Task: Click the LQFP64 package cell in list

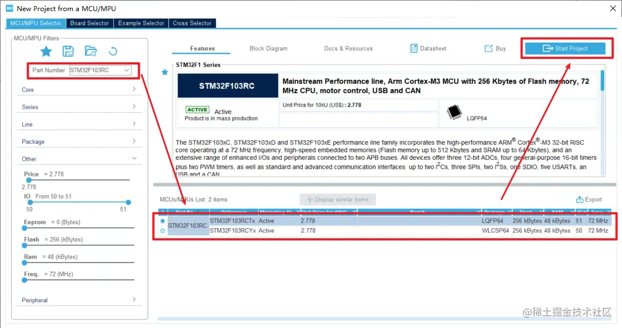Action: [x=495, y=221]
